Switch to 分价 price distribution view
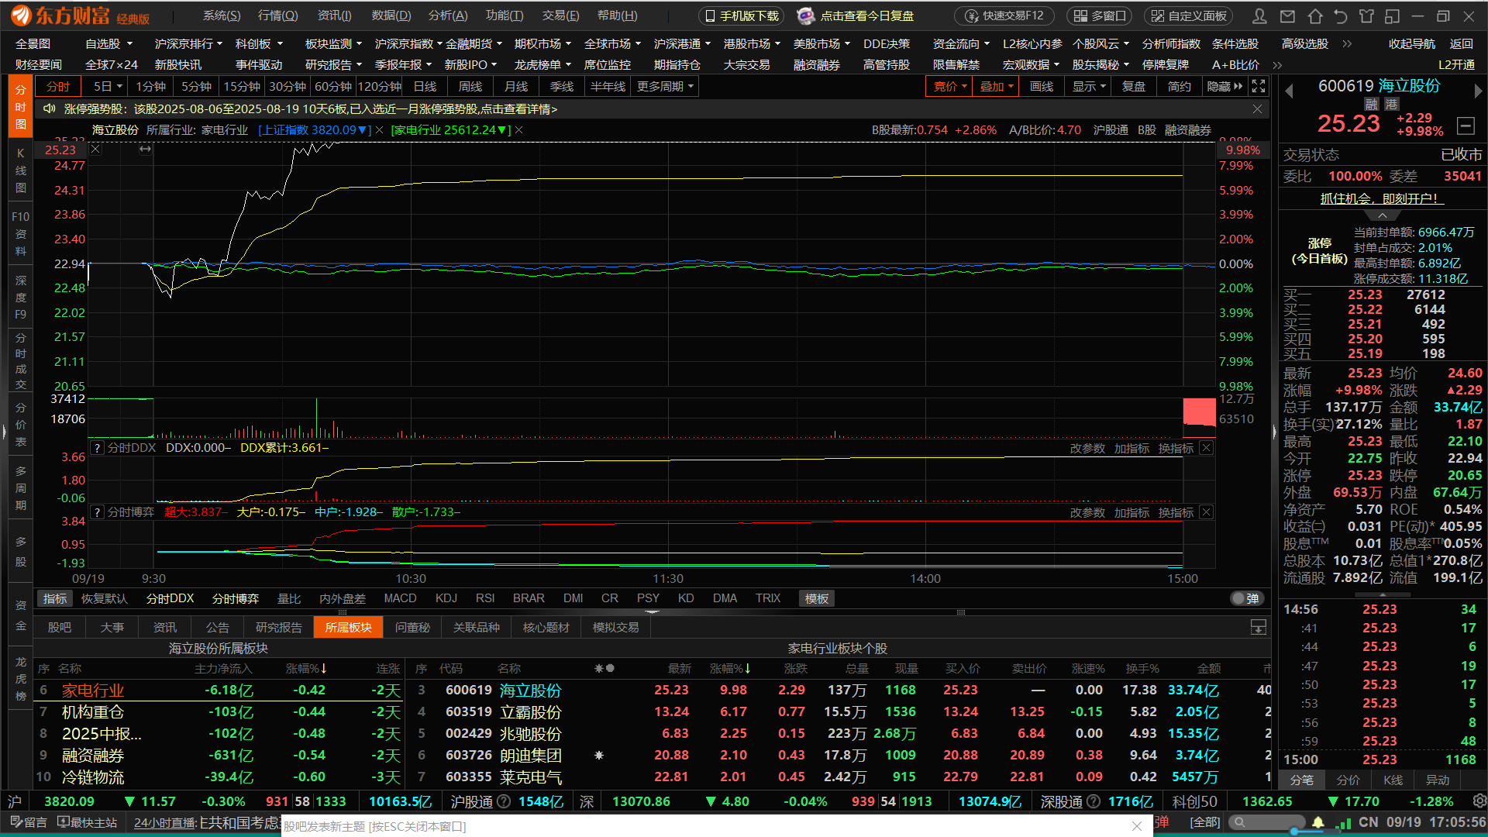 pos(1348,780)
